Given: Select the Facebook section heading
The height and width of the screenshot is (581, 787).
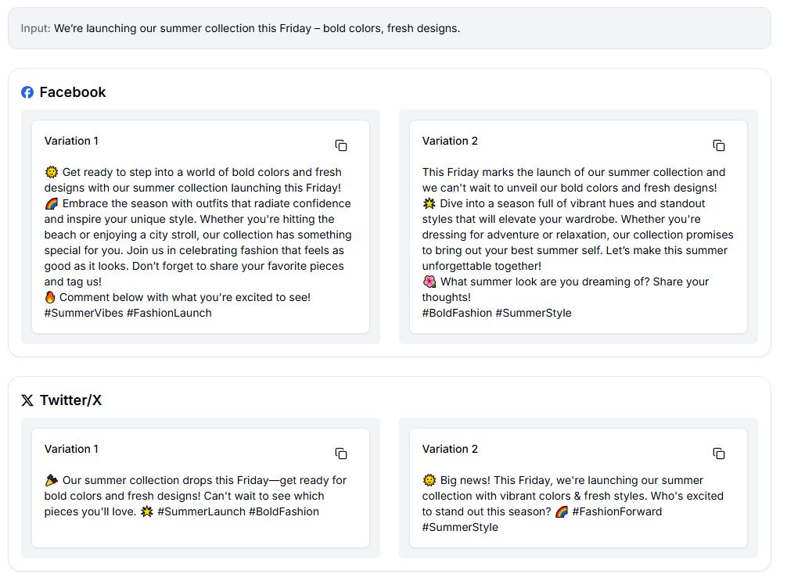Looking at the screenshot, I should tap(73, 92).
